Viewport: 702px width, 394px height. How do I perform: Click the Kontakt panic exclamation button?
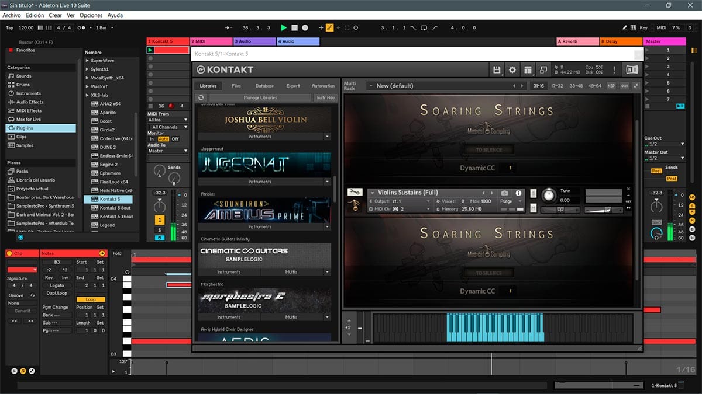(614, 69)
